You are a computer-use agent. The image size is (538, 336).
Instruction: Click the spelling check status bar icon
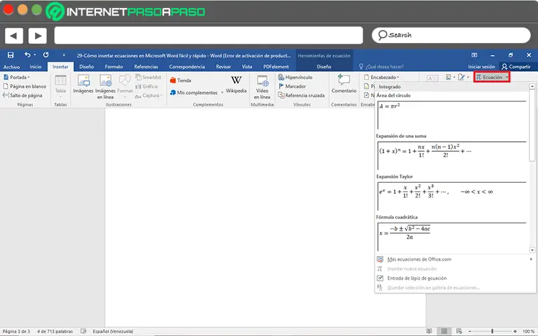click(83, 331)
